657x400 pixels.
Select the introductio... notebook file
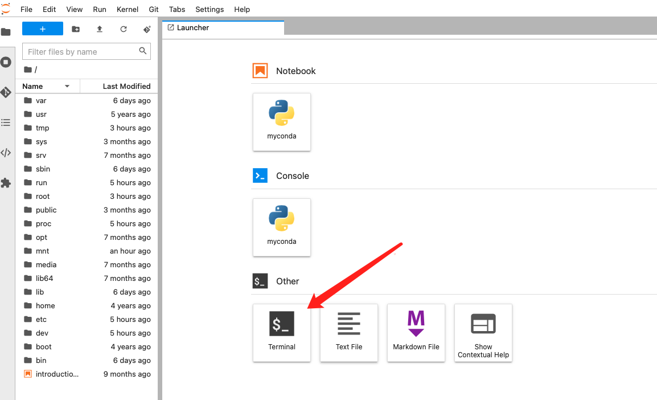[87, 374]
